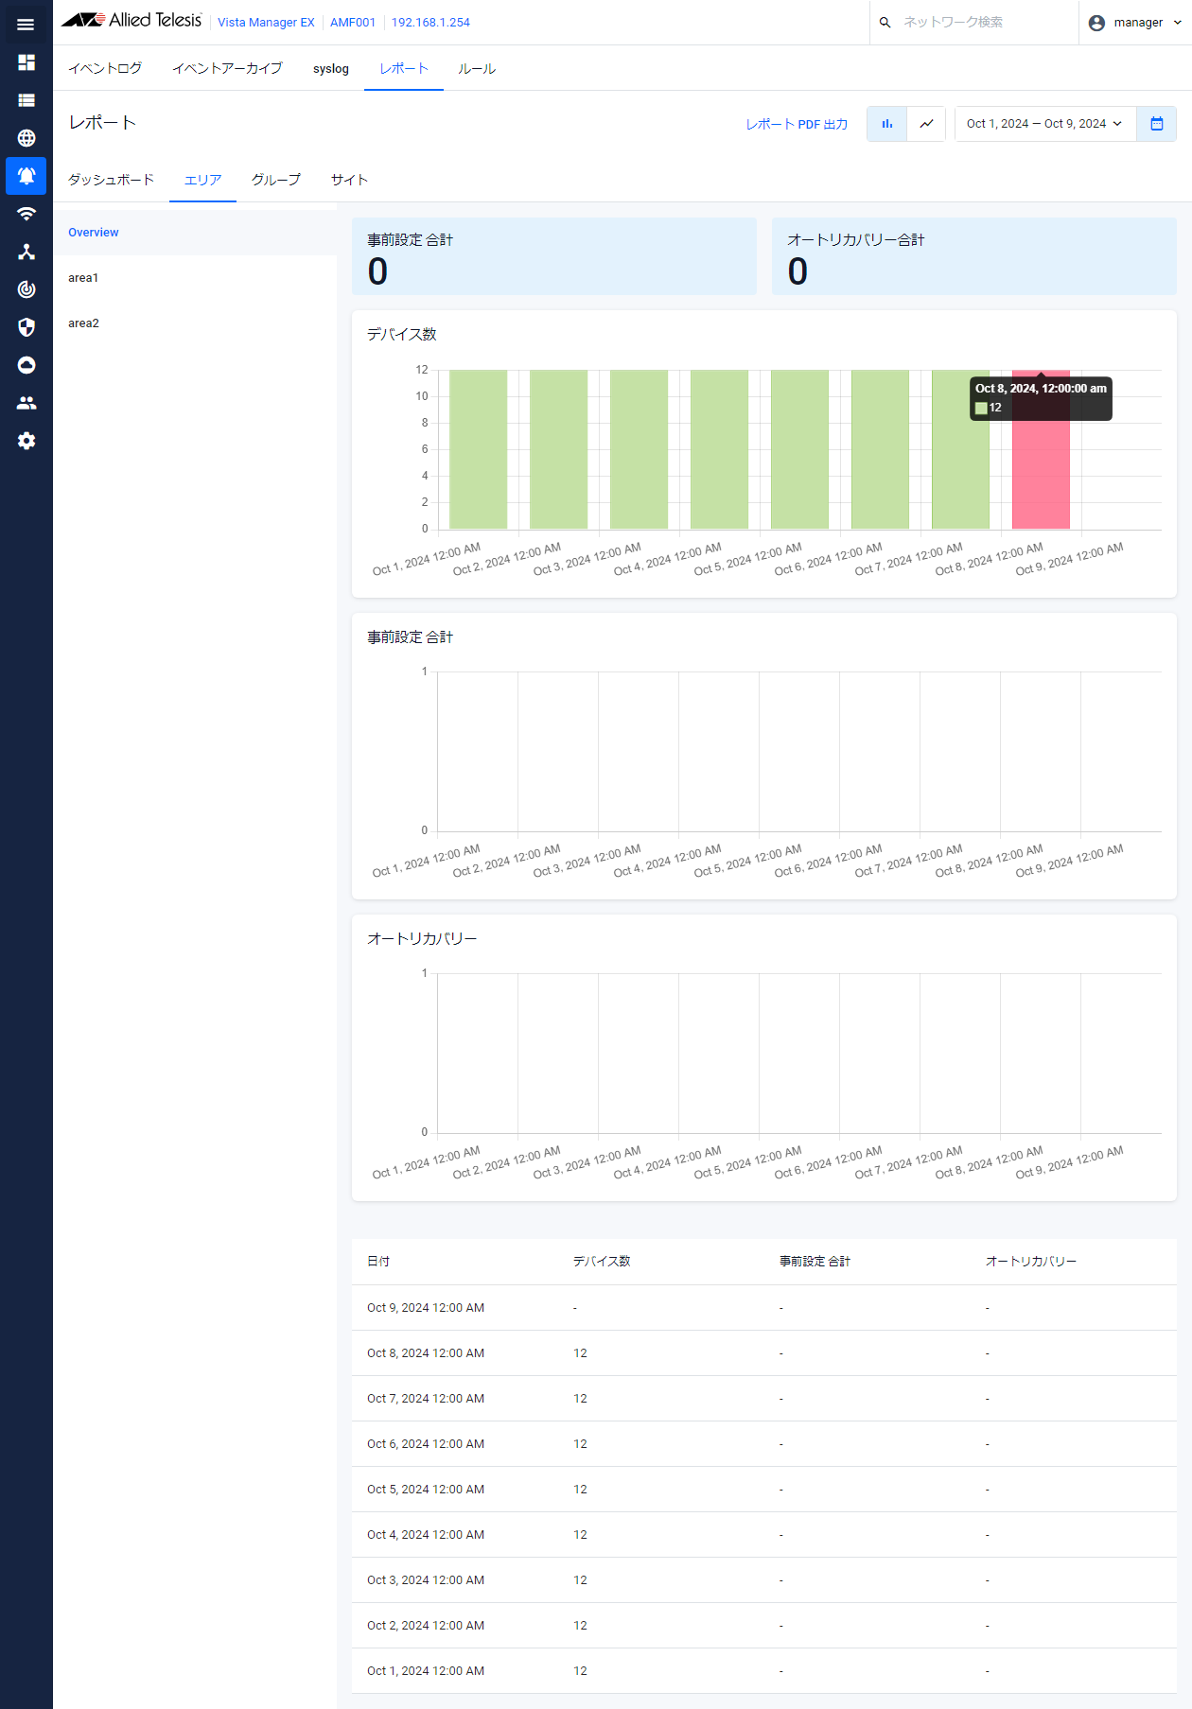Screen dimensions: 1192x1709
Task: Switch to the syslog tab
Action: (x=331, y=69)
